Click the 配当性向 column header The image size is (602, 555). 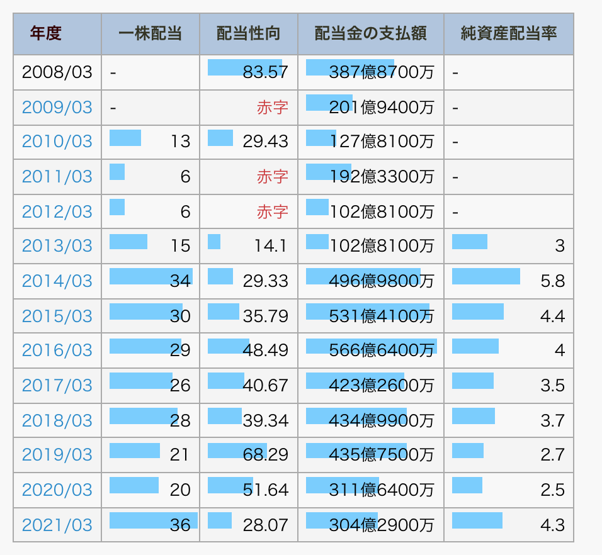[x=248, y=33]
